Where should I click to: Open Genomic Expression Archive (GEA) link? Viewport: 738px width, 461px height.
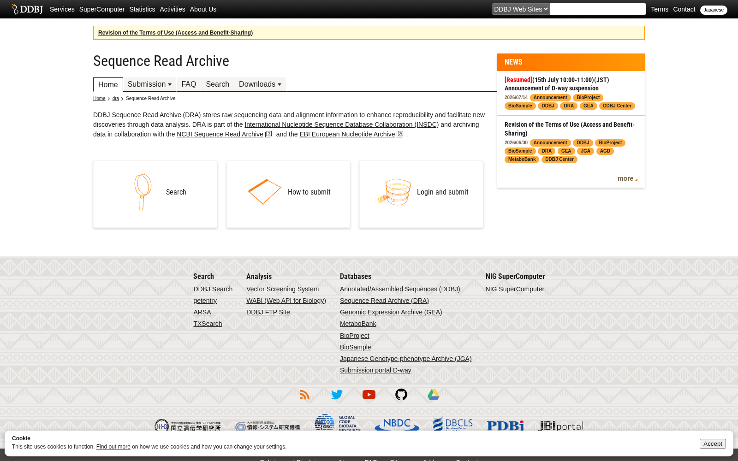click(x=391, y=312)
